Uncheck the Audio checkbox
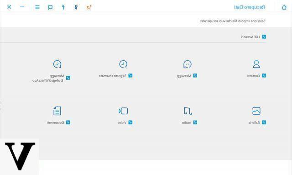This screenshot has width=292, height=175. pos(195,123)
